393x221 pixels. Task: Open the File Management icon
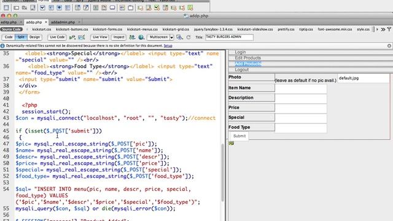tap(132, 37)
